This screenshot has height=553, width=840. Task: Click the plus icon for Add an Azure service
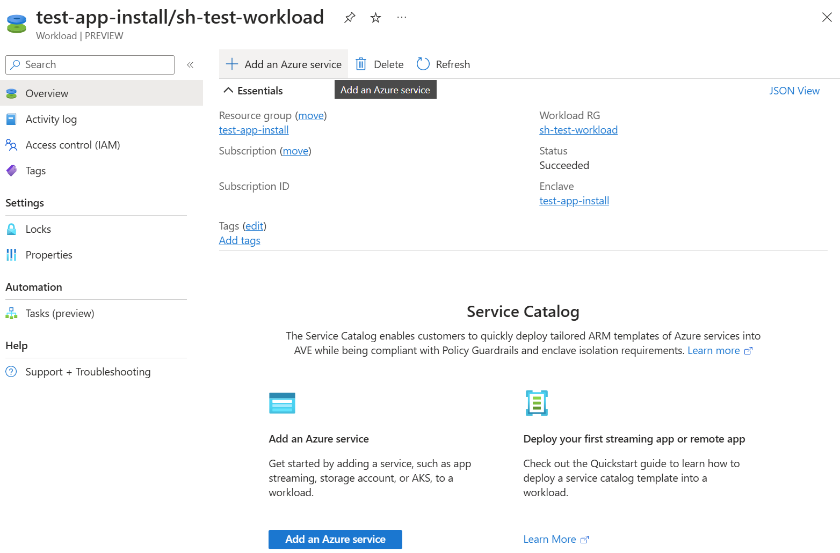(232, 64)
